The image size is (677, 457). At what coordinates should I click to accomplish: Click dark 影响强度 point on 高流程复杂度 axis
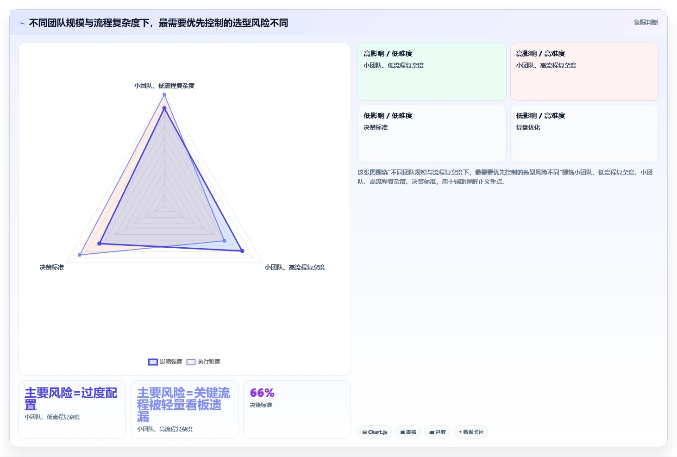[x=242, y=251]
